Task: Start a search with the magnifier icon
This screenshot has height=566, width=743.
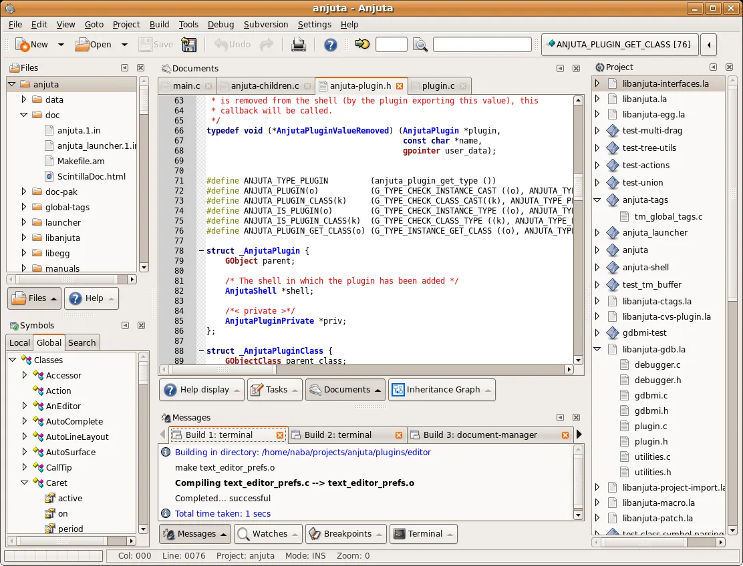Action: click(x=419, y=44)
